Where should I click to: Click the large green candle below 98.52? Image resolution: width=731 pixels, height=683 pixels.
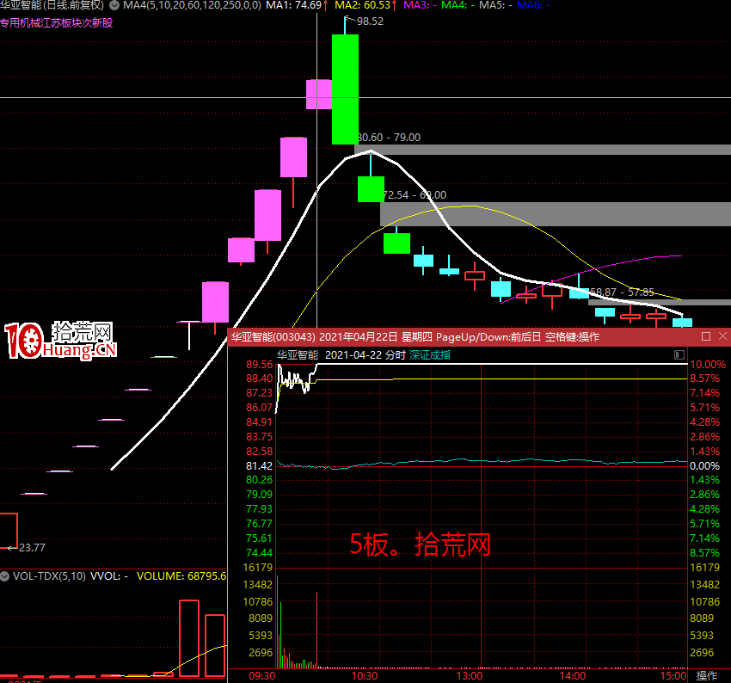345,89
